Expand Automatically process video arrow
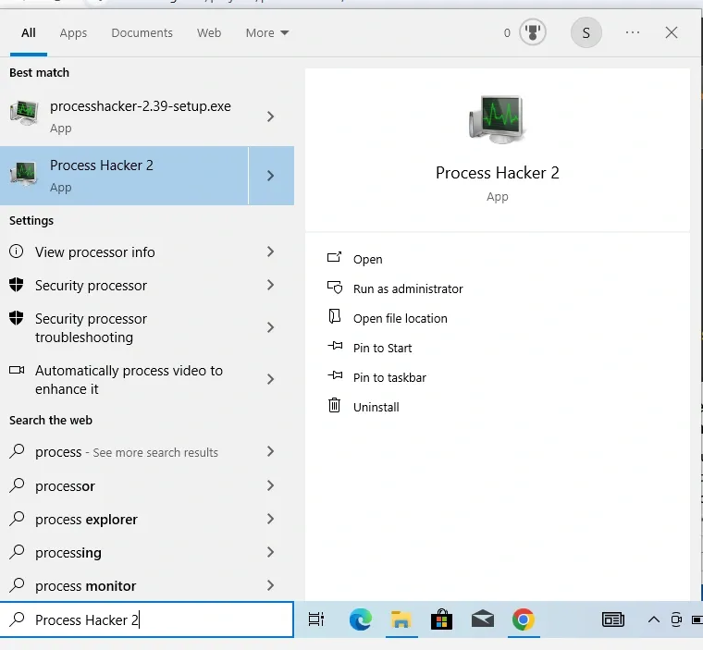703x650 pixels. 270,379
